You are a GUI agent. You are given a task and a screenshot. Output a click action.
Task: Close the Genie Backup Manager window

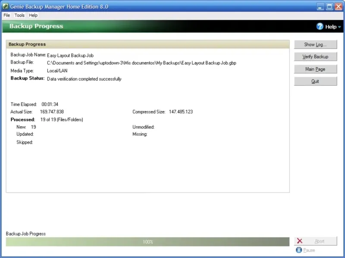339,6
